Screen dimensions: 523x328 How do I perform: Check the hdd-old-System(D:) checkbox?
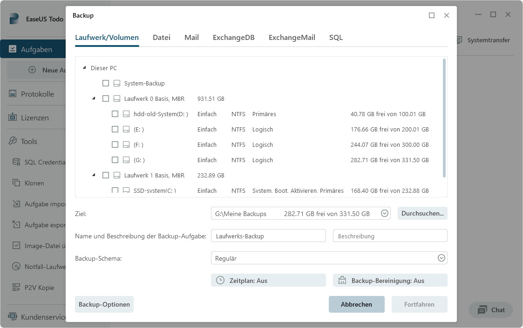click(115, 114)
